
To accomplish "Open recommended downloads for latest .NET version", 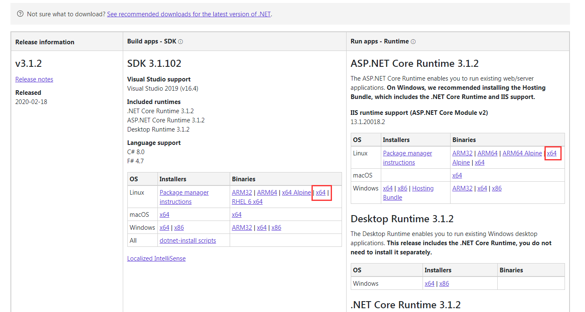I will (189, 14).
